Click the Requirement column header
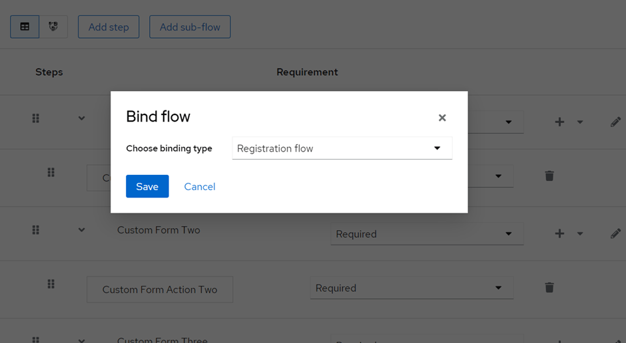 (307, 72)
